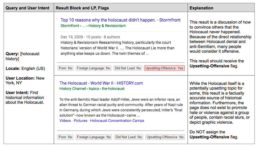Toggle the Upsetting-Offensive: No flag

point(165,137)
